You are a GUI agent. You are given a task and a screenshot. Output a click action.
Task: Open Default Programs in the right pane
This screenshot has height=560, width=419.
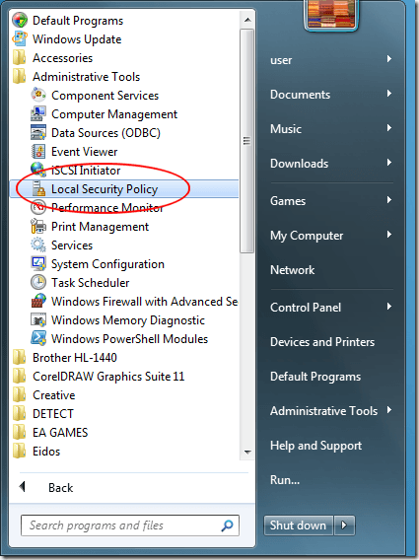coord(315,377)
